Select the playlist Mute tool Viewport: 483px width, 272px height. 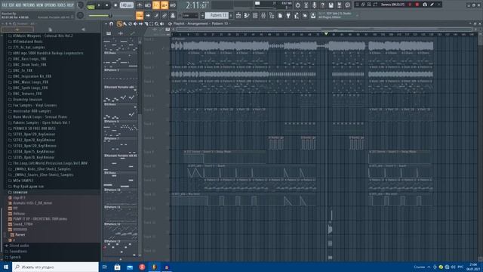[135, 23]
